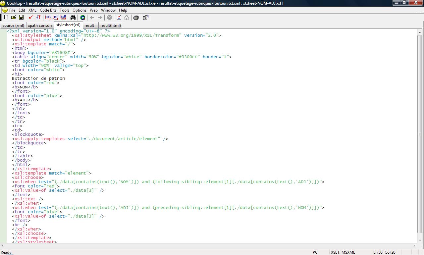Open the XML menu
Screen dimensions: 424x255
coord(32,10)
